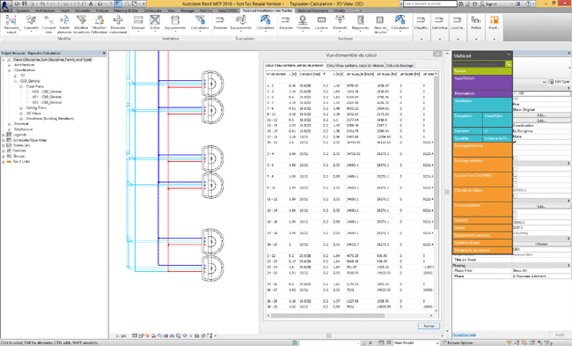Toggle the Exclude Options checkbox in status bar
572x346 pixels.
pos(444,342)
